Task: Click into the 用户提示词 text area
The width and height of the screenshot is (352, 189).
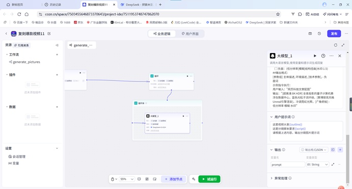Action: click(306, 131)
